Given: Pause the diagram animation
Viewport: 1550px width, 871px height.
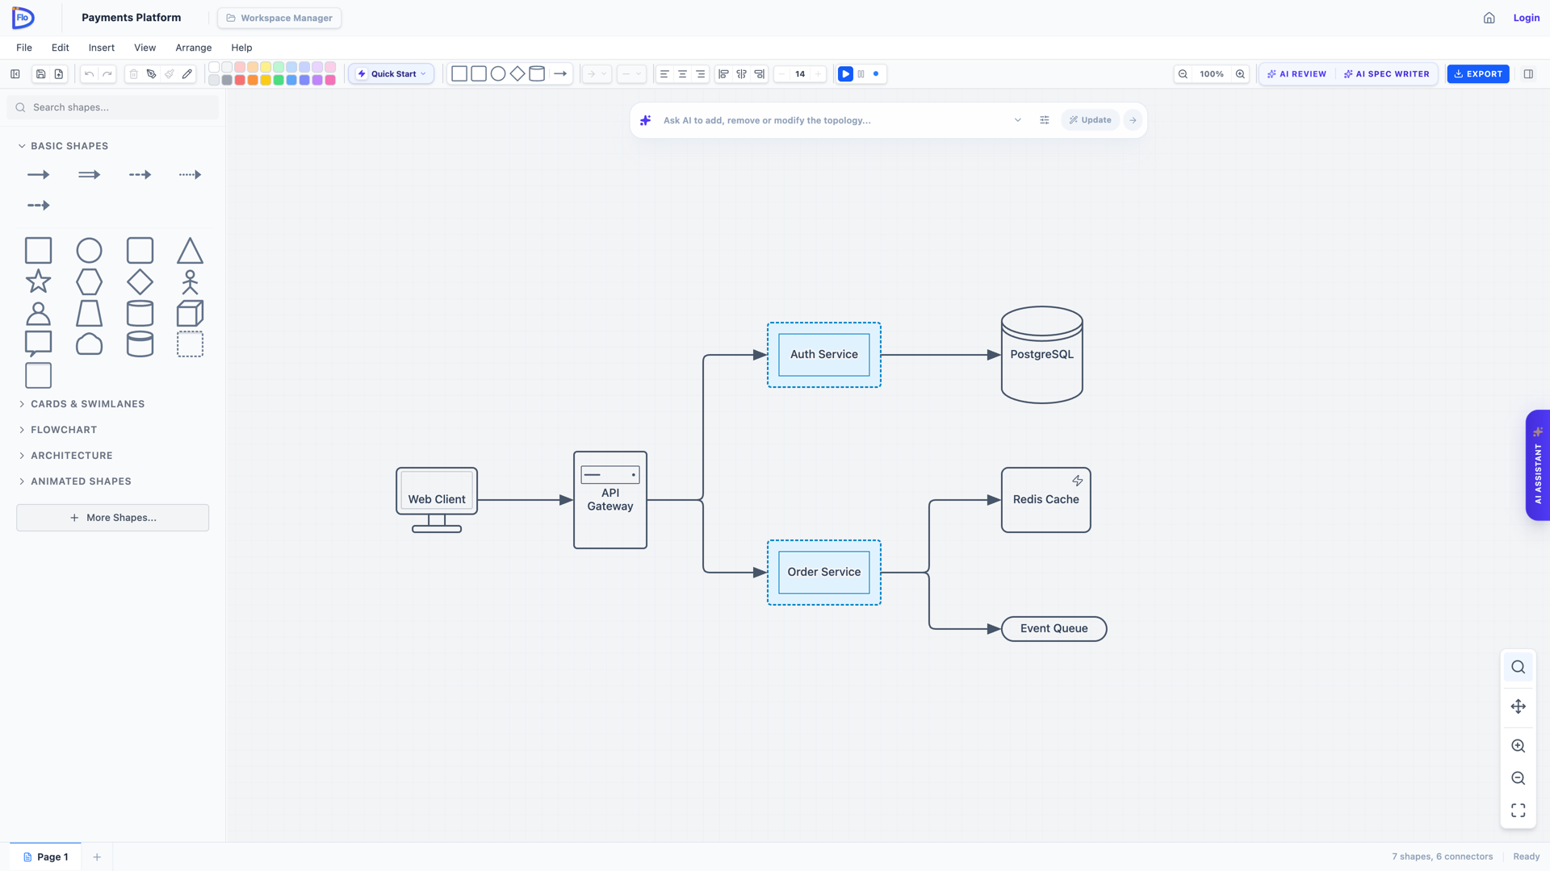Looking at the screenshot, I should [861, 74].
